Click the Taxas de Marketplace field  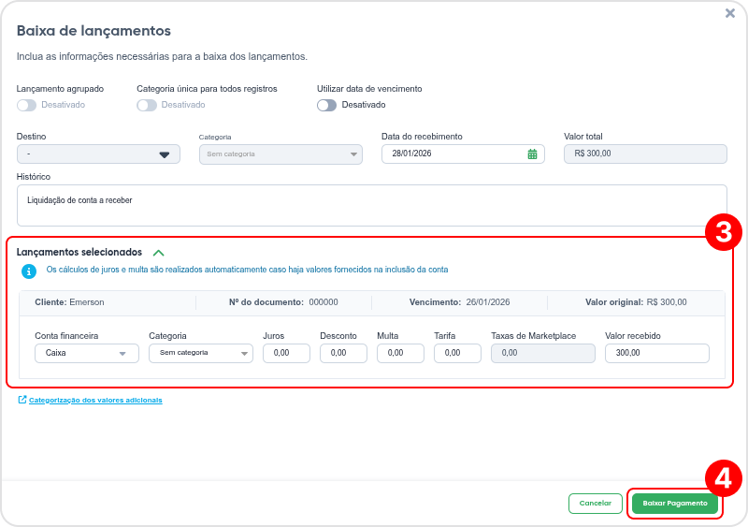[x=543, y=353]
